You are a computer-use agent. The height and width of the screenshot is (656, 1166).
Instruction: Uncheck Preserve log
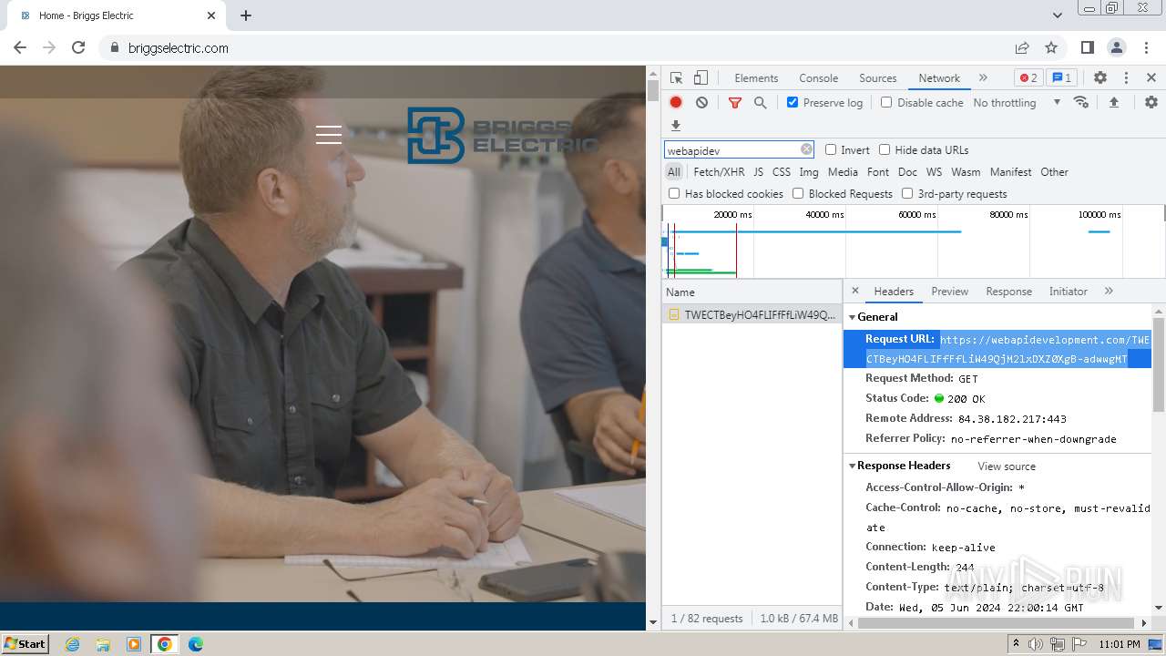793,102
